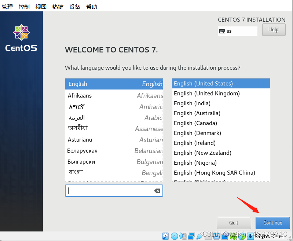Open the 视图 menu
This screenshot has height=241, width=293.
click(x=41, y=7)
